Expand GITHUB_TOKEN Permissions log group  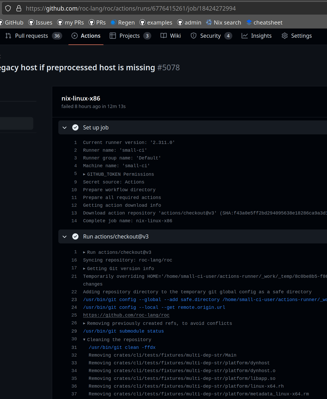pos(118,174)
